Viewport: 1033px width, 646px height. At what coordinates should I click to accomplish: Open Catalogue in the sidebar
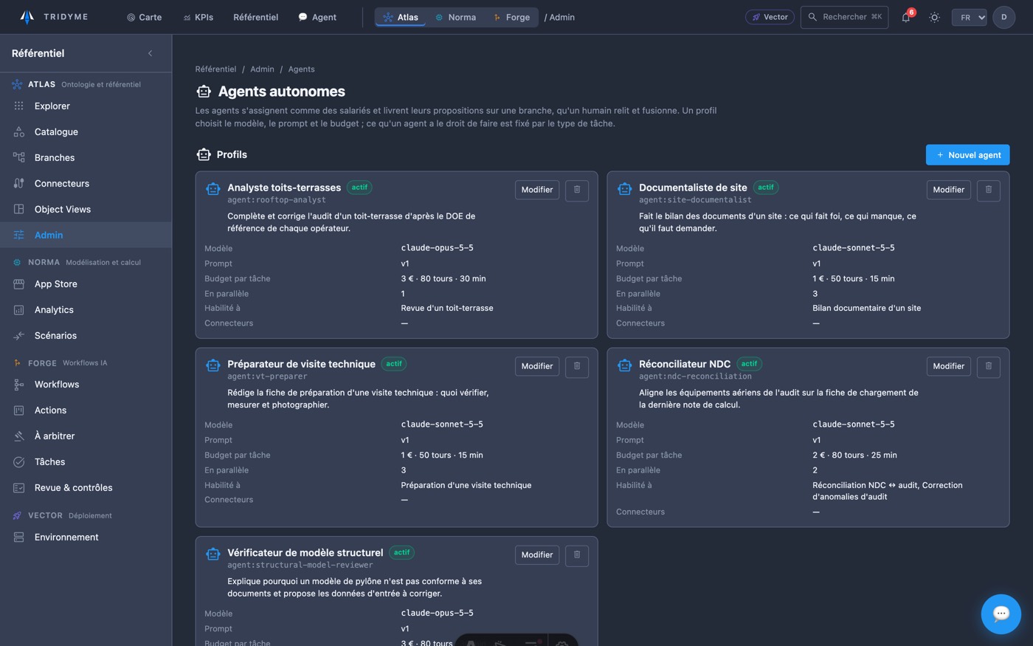pos(86,132)
